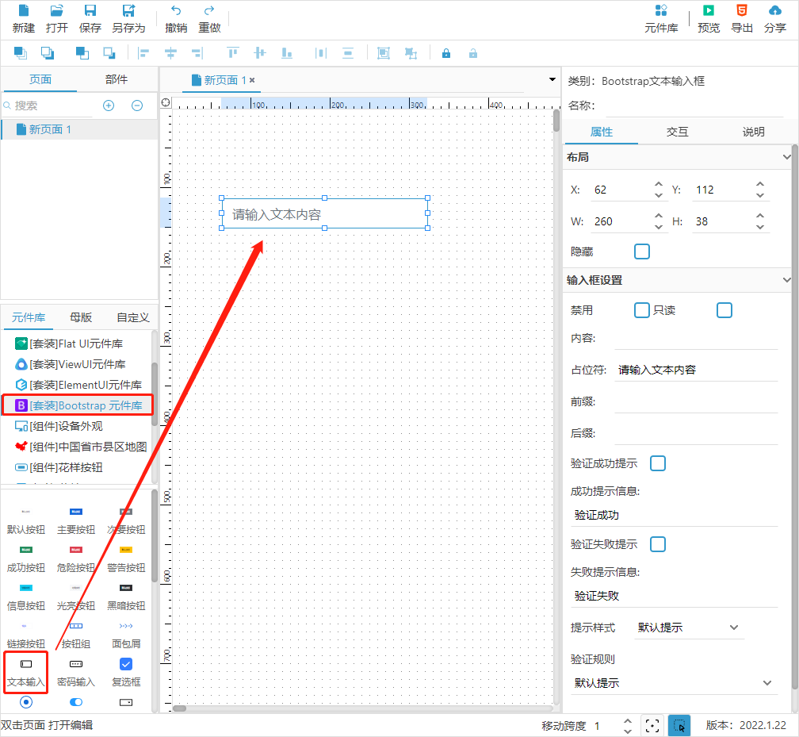Pick the 密码输入 component

pyautogui.click(x=76, y=673)
